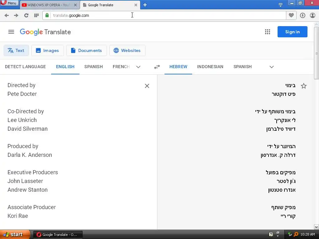The height and width of the screenshot is (239, 319).
Task: Click source text 'Andrew Stanton'
Action: pyautogui.click(x=27, y=190)
